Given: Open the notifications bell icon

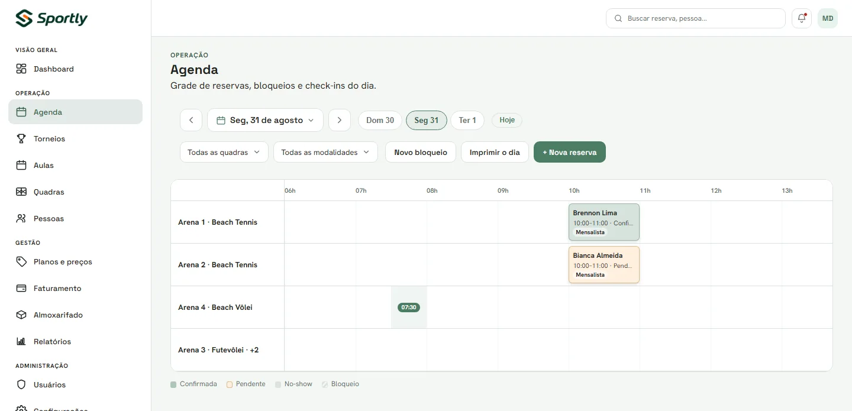Looking at the screenshot, I should [x=802, y=18].
